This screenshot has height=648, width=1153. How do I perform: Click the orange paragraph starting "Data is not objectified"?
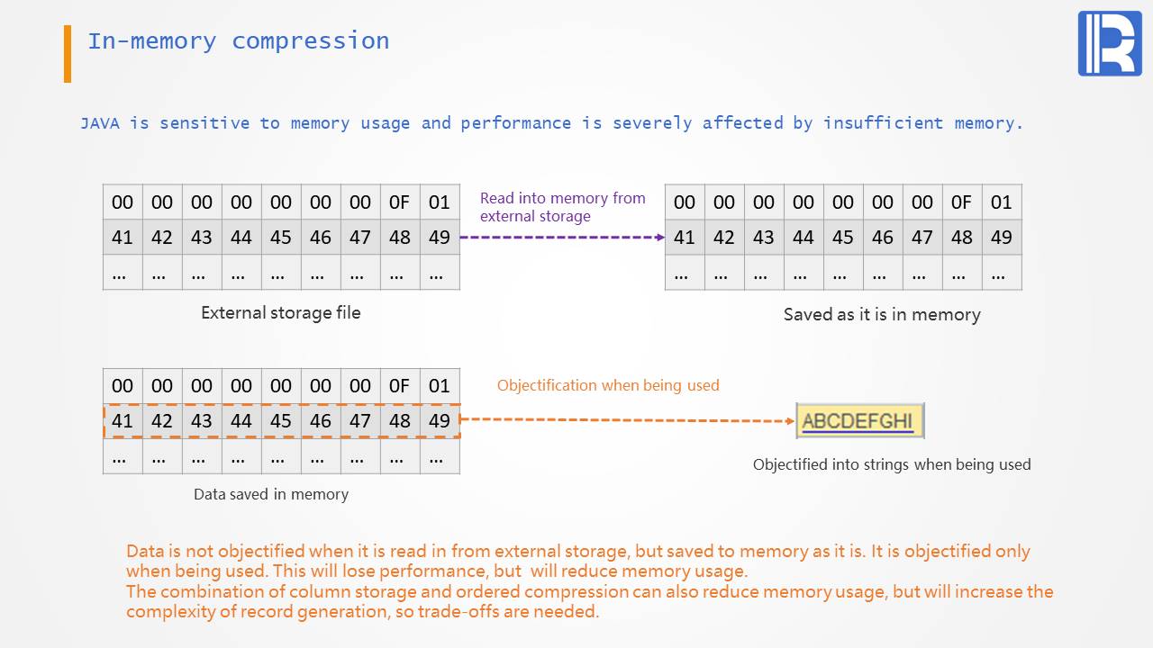click(x=577, y=561)
